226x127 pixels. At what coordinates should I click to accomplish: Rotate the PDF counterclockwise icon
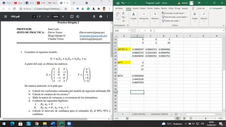(78, 17)
